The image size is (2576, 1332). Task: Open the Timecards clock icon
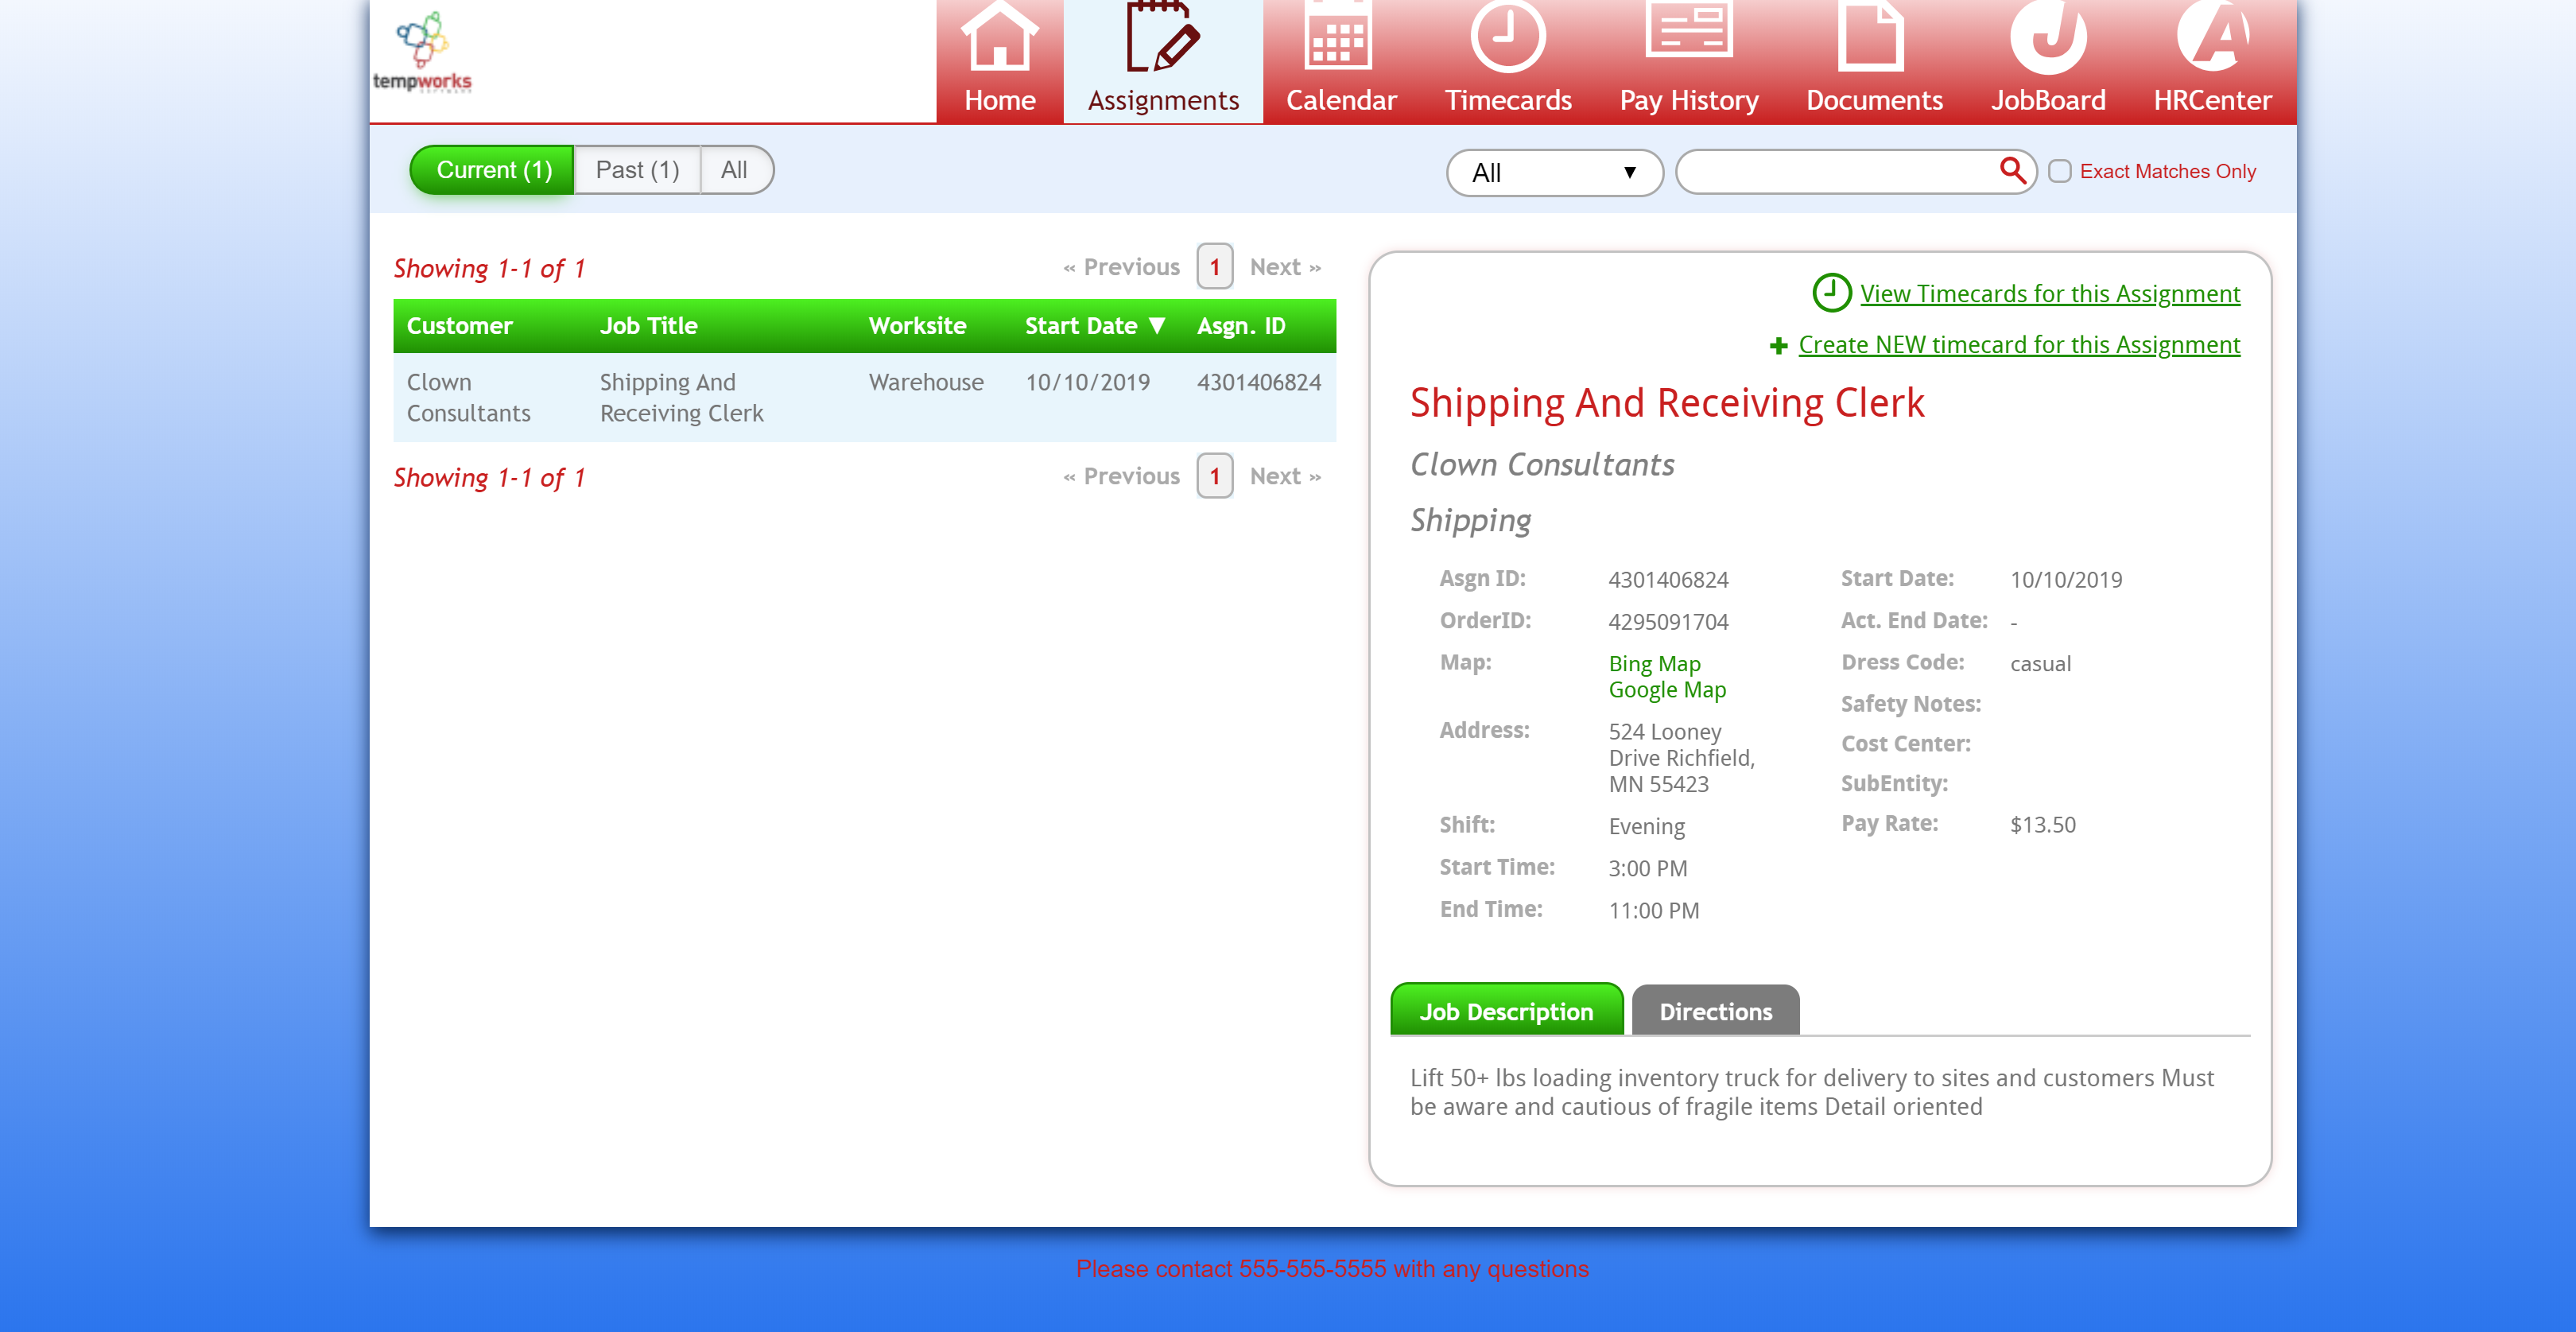click(x=1507, y=38)
